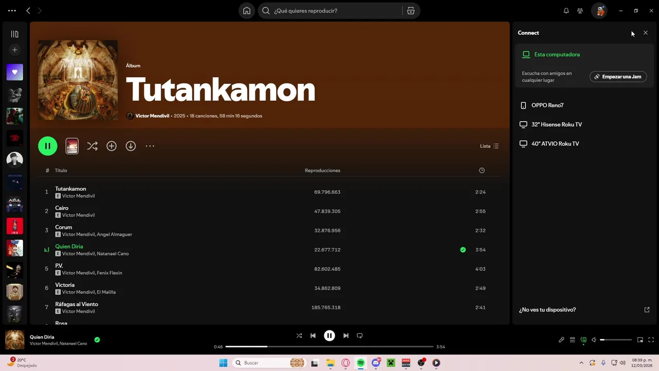Open Fenix Flexin artist link

click(x=110, y=273)
